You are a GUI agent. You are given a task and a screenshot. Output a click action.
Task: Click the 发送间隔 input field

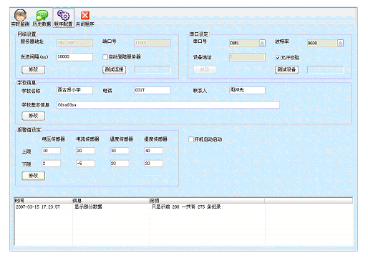[x=74, y=57]
